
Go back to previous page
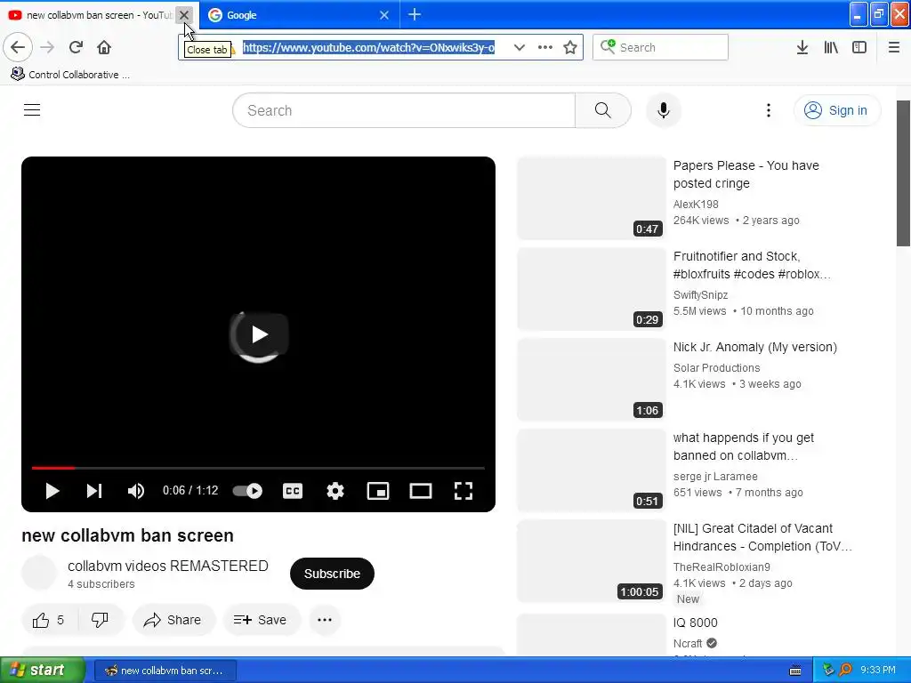18,47
